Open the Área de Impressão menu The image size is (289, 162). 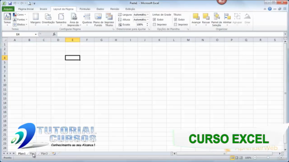click(74, 19)
